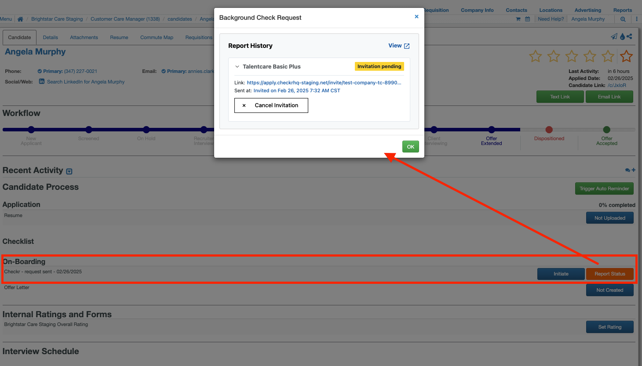The width and height of the screenshot is (642, 366).
Task: Confirm dialog with the green OK button
Action: click(x=411, y=147)
